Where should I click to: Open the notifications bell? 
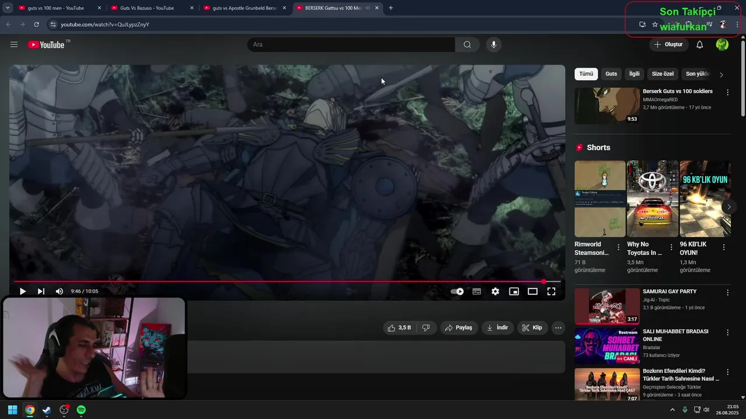pyautogui.click(x=700, y=45)
